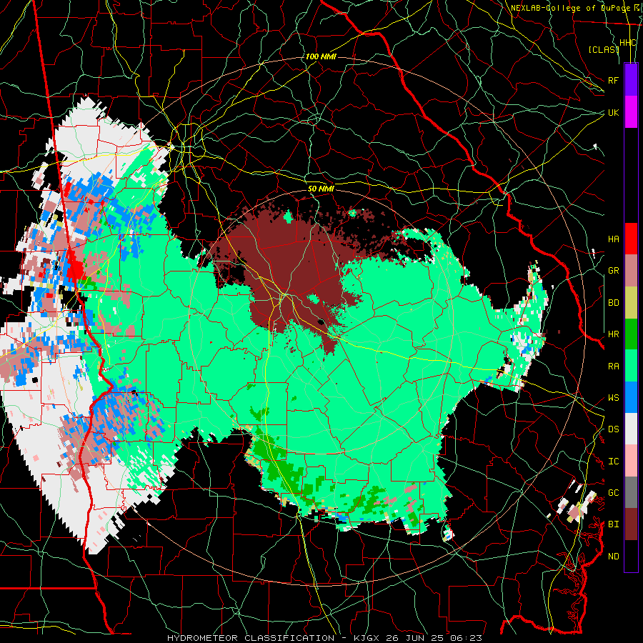Click the RA legend label

tap(613, 367)
